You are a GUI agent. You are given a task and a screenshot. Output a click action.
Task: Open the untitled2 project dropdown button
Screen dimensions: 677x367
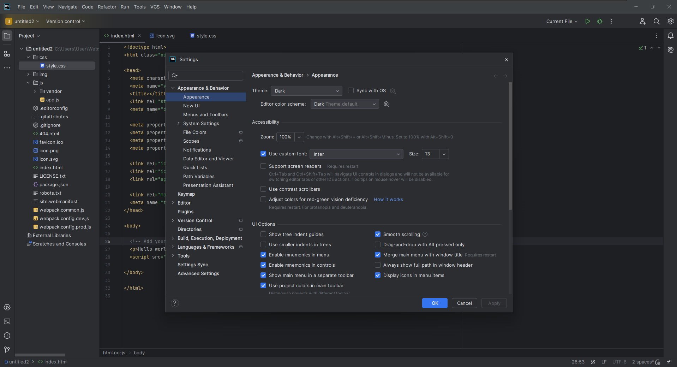23,21
